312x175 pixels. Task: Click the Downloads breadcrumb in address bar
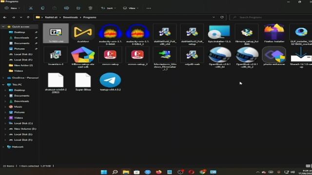(x=70, y=17)
